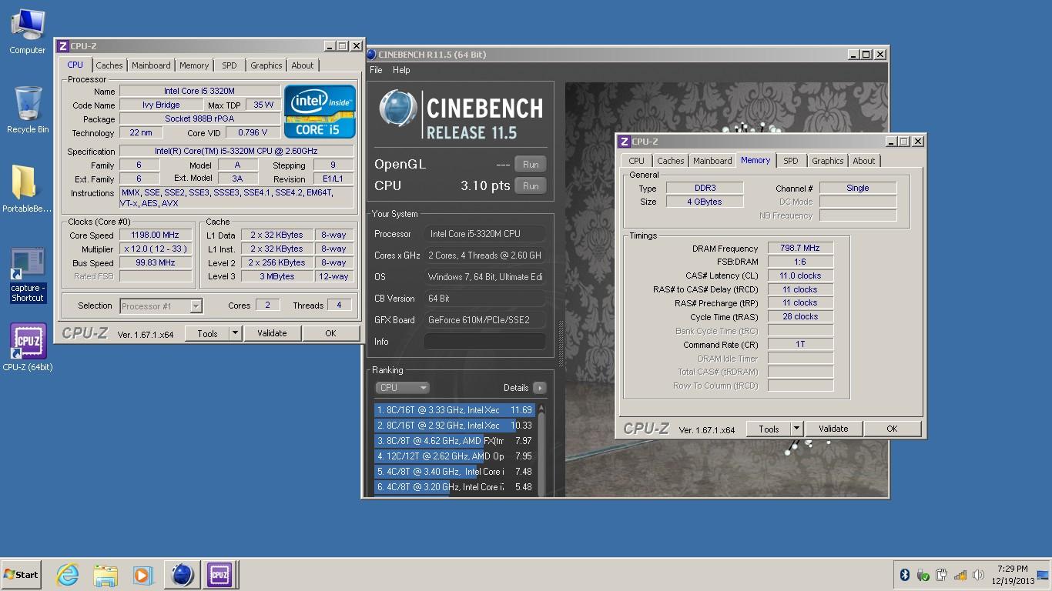Run the OpenGL benchmark
Viewport: 1052px width, 591px height.
point(531,164)
